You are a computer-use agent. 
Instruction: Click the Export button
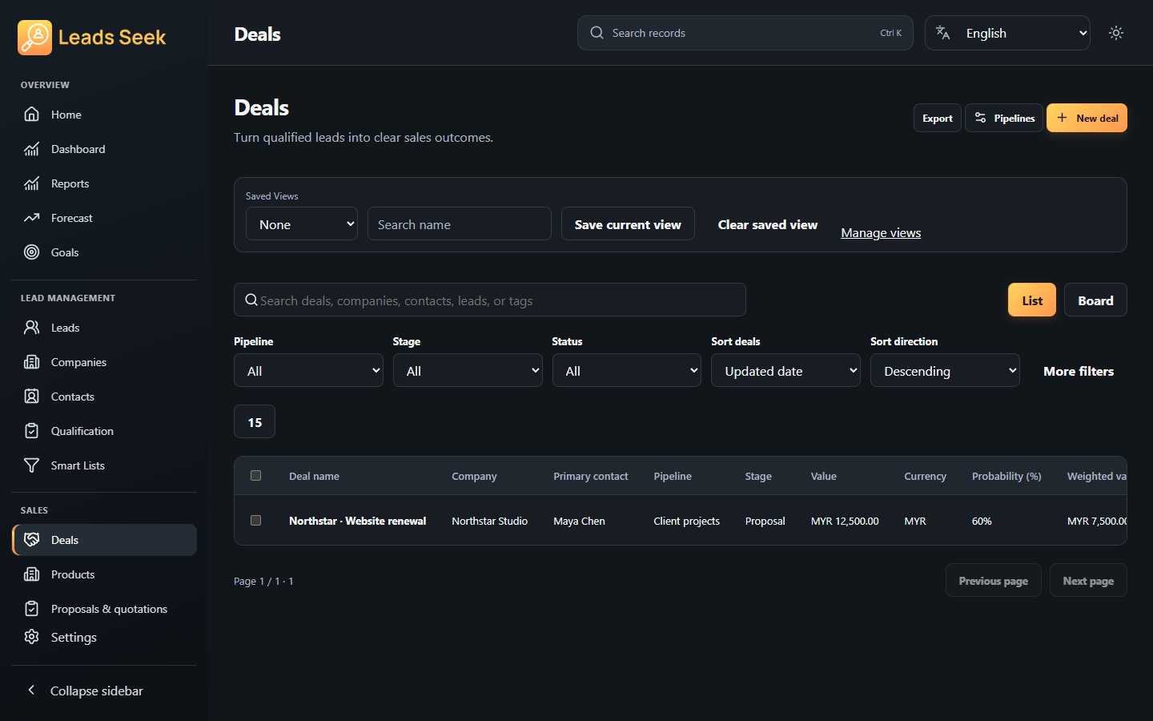[938, 119]
